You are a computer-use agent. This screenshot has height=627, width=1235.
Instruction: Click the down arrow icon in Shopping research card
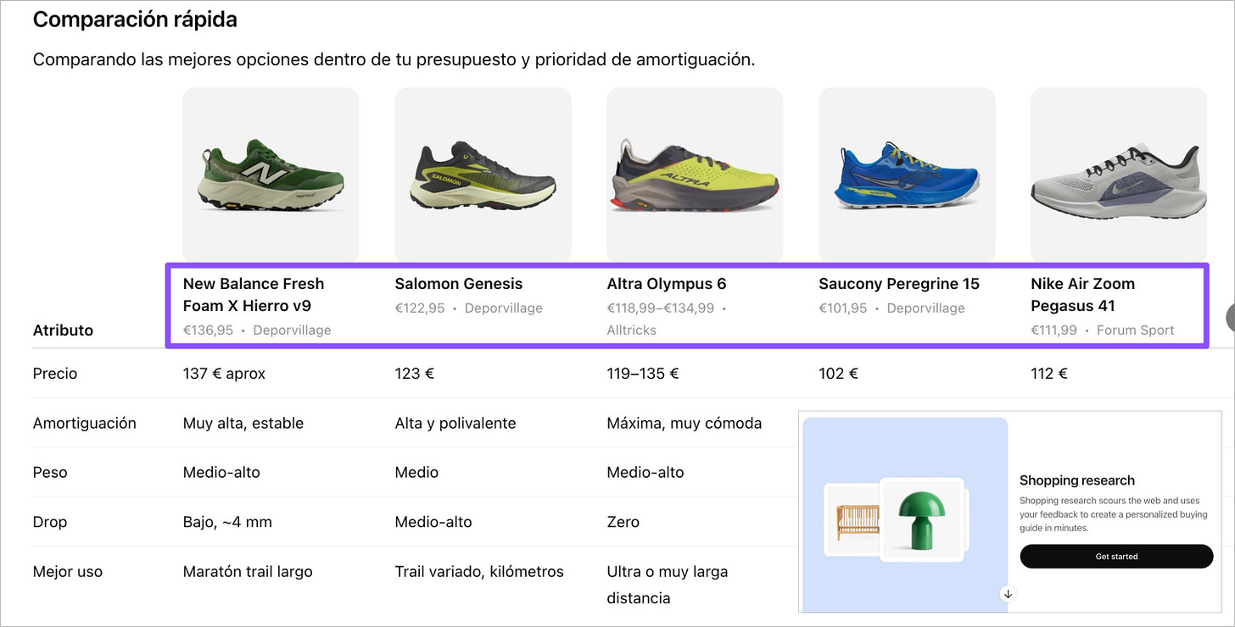pyautogui.click(x=1008, y=594)
